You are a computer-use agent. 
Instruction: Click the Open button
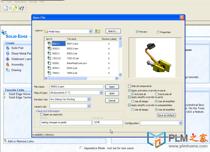point(112,87)
